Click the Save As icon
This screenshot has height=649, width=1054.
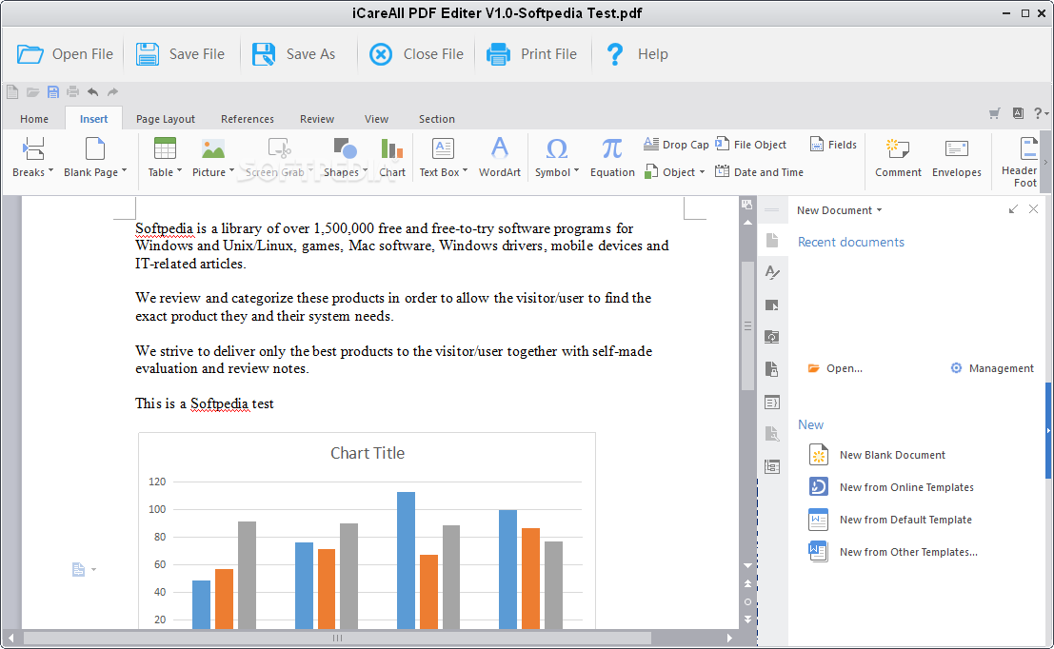(264, 53)
